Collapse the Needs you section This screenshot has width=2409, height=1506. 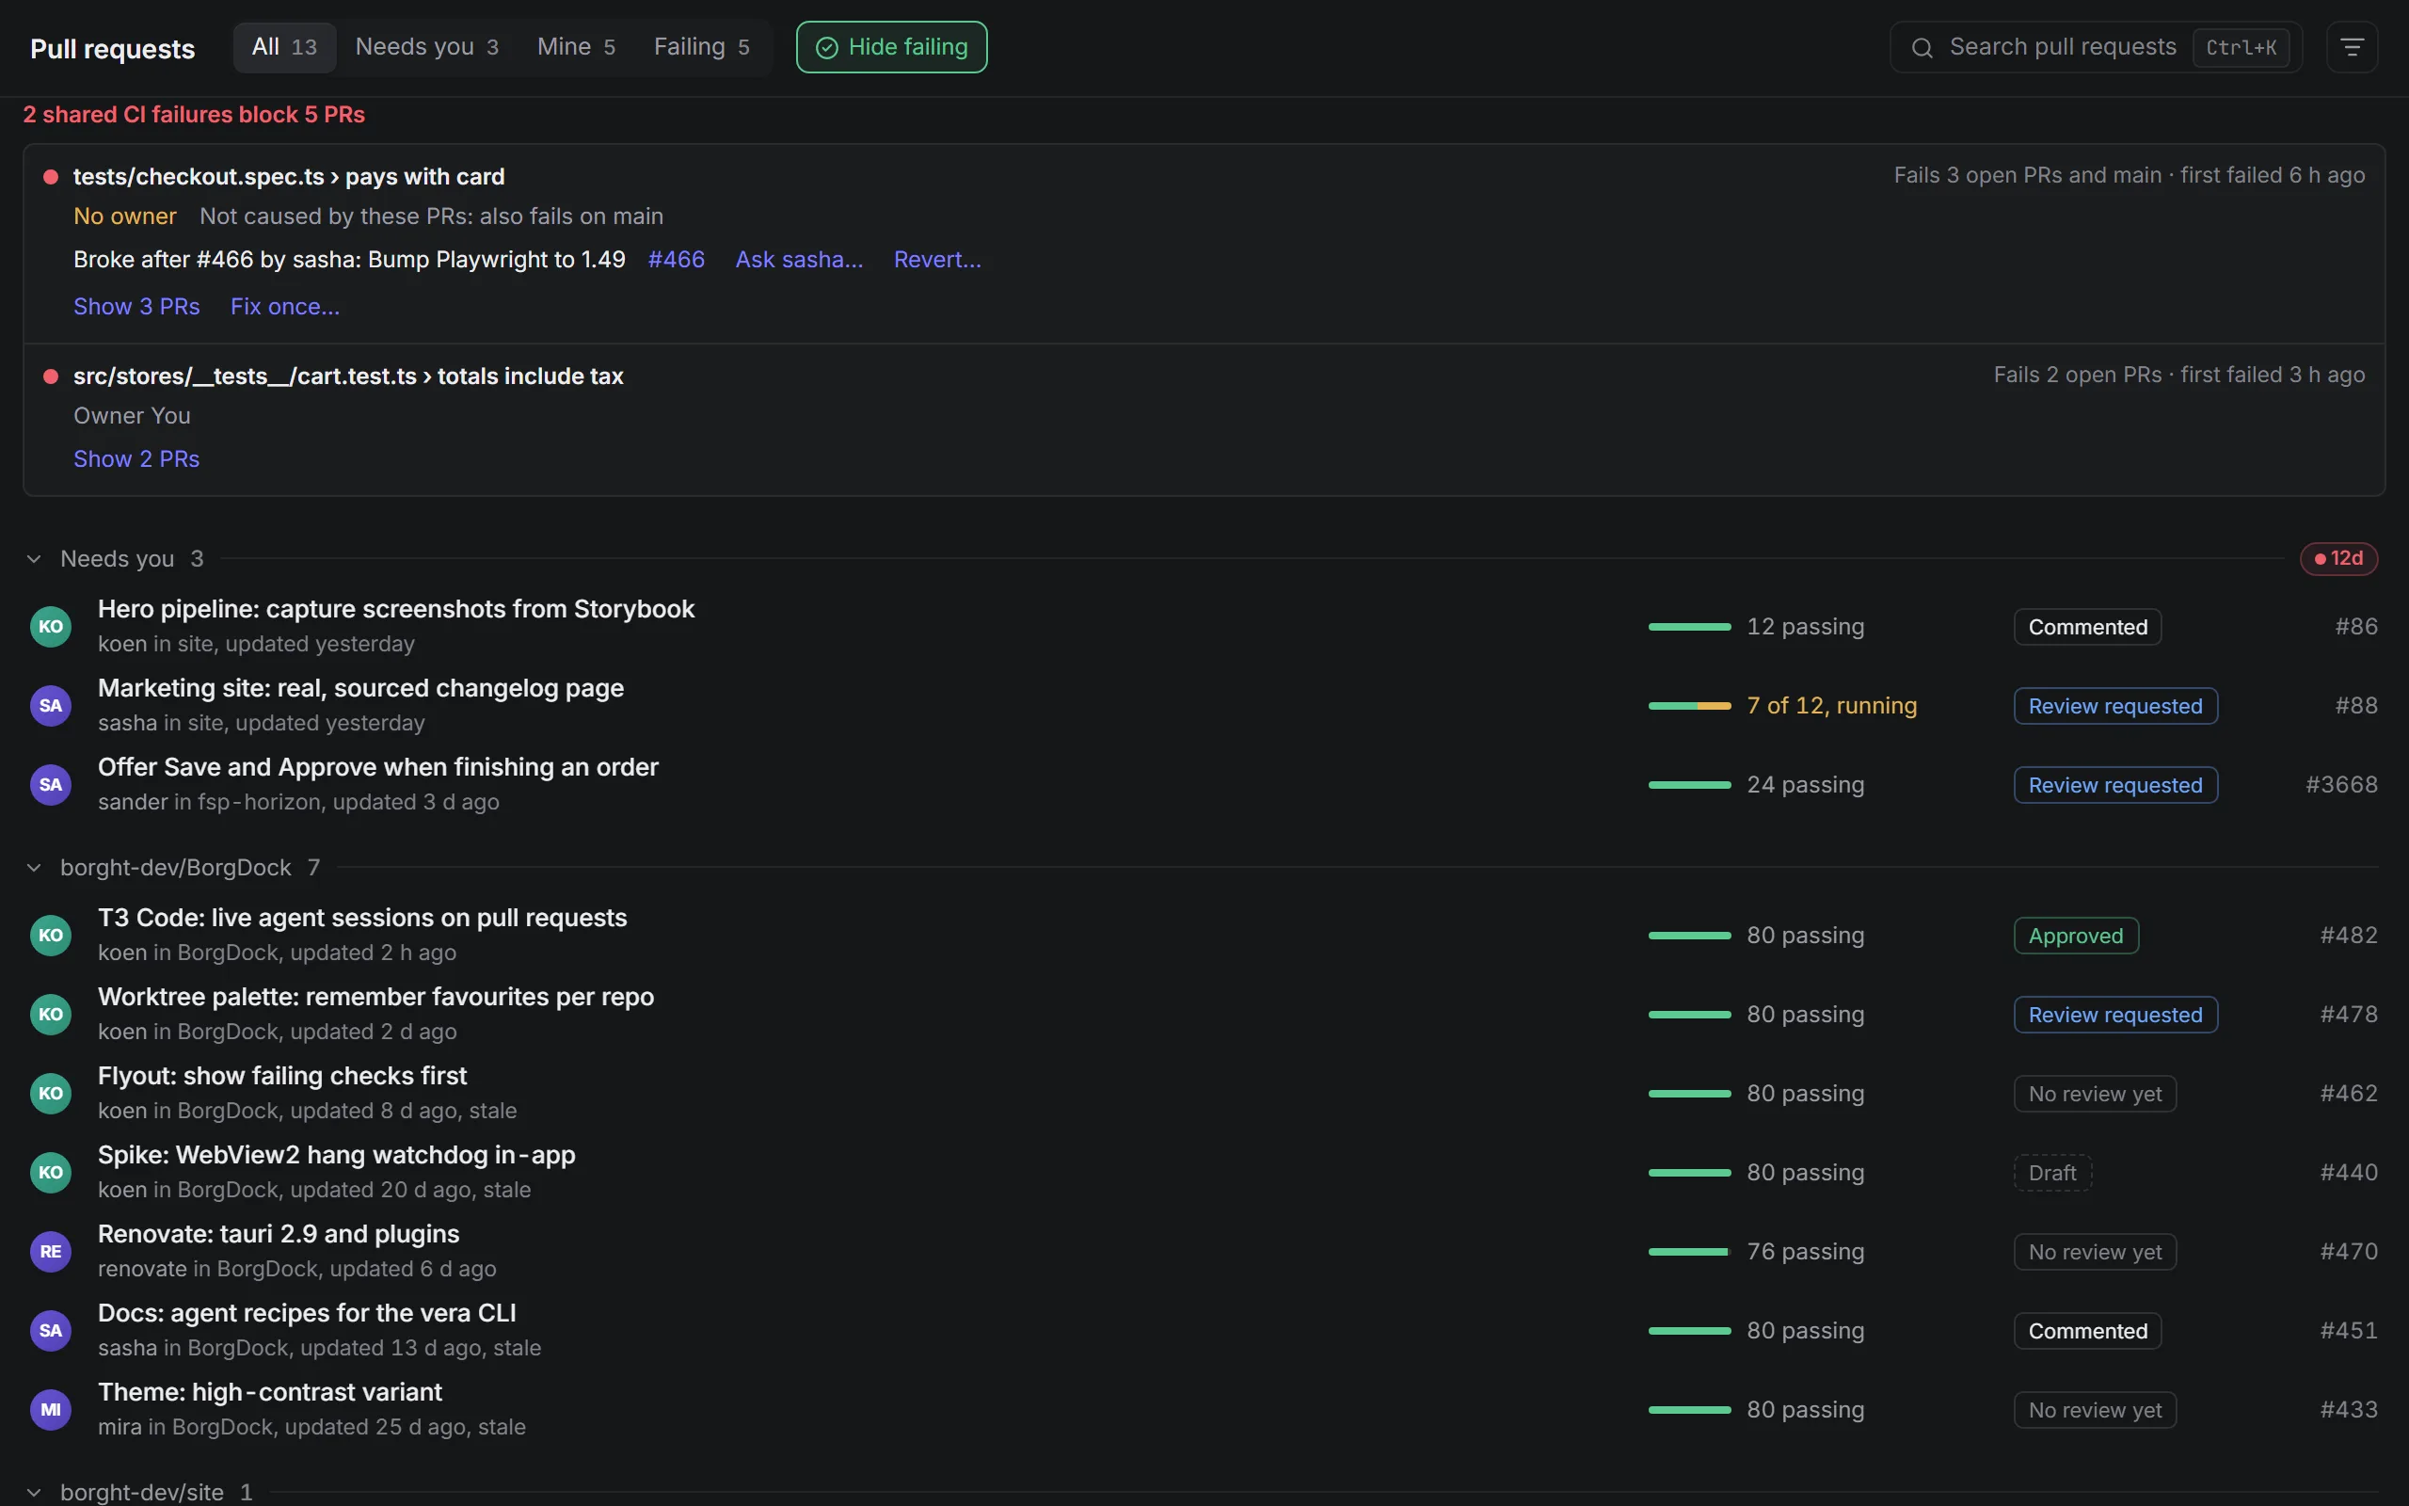(x=34, y=559)
